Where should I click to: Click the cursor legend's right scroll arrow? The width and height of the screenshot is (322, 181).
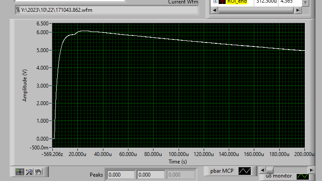298,10
